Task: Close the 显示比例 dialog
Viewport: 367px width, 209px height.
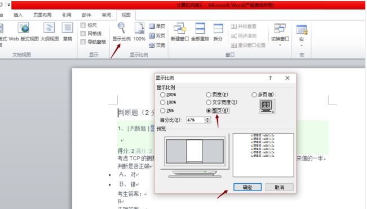Action: (x=288, y=78)
